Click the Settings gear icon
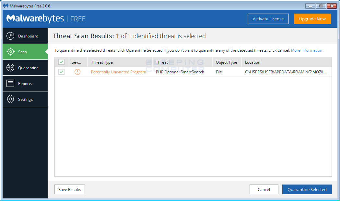Viewport: 340px width, 201px height. coord(10,99)
